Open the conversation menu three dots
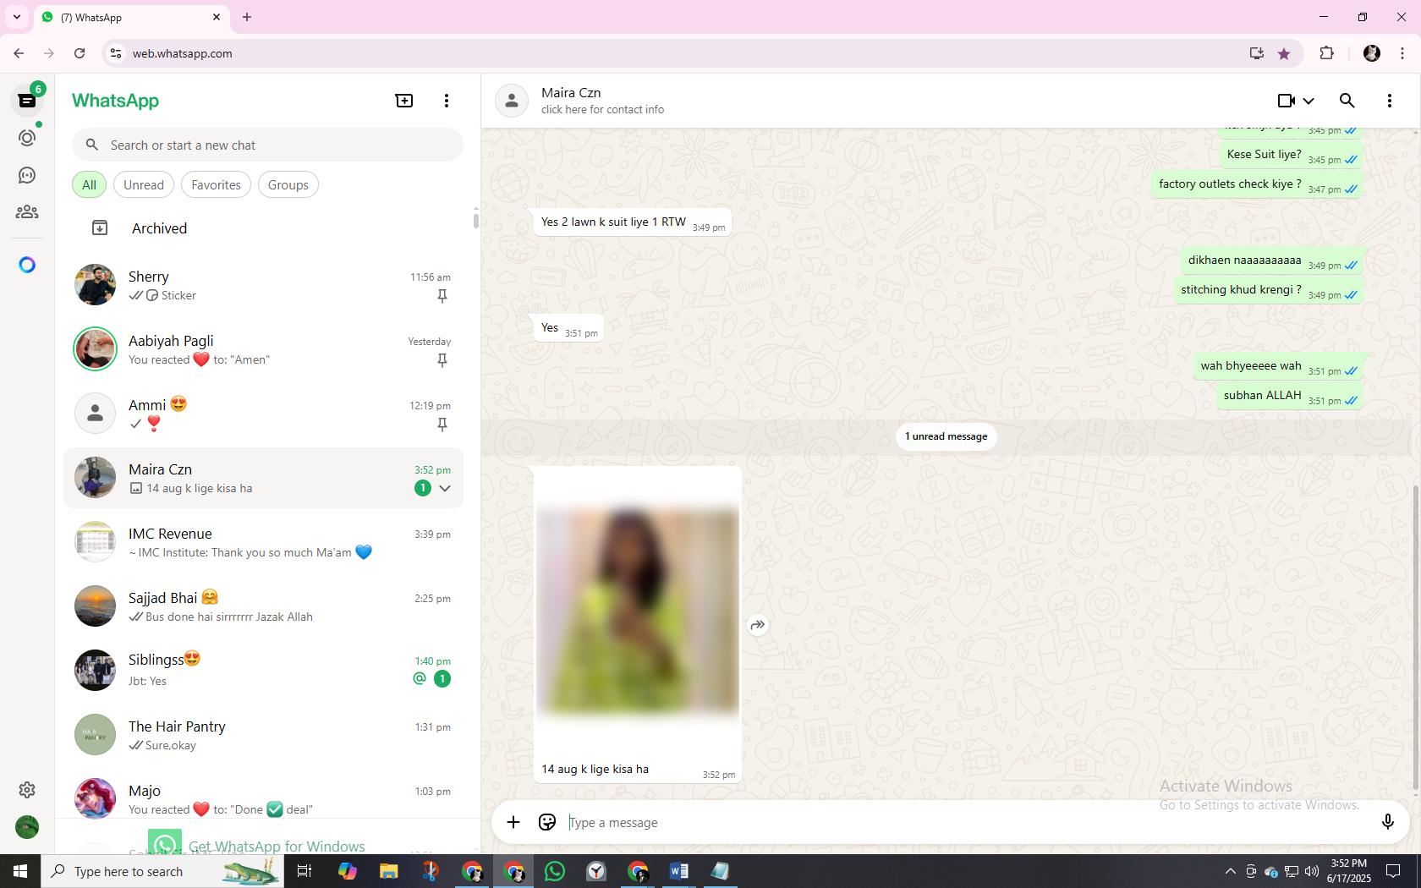The width and height of the screenshot is (1421, 888). (1389, 101)
